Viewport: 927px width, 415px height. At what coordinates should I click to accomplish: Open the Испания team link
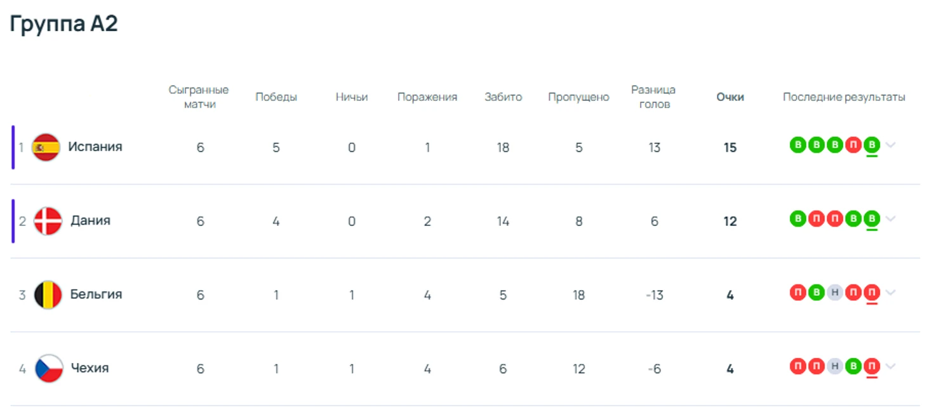click(x=95, y=147)
